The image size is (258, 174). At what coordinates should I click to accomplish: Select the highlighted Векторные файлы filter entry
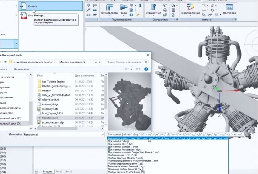point(168,139)
